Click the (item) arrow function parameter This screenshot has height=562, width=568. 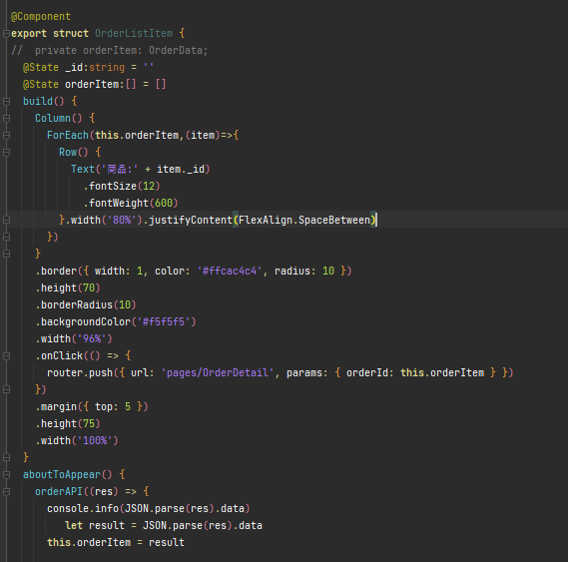click(x=203, y=135)
